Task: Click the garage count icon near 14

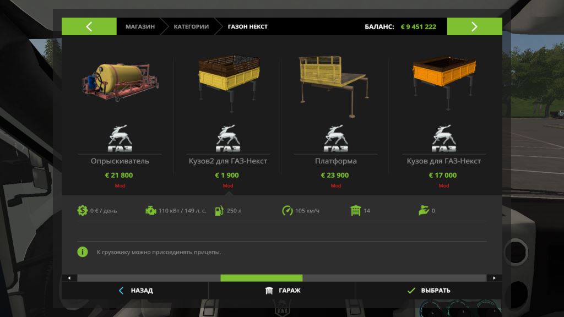Action: pyautogui.click(x=355, y=210)
